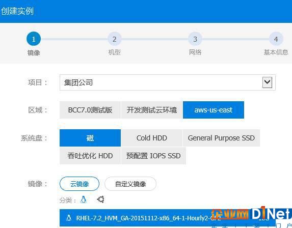Screen dimensions: 292x228
Task: Select RHEL-7.2_HVM_GA image row
Action: tap(168, 218)
